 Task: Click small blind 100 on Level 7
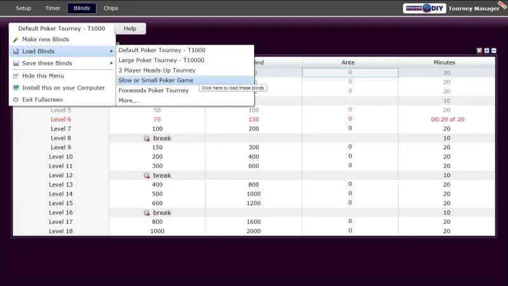157,129
